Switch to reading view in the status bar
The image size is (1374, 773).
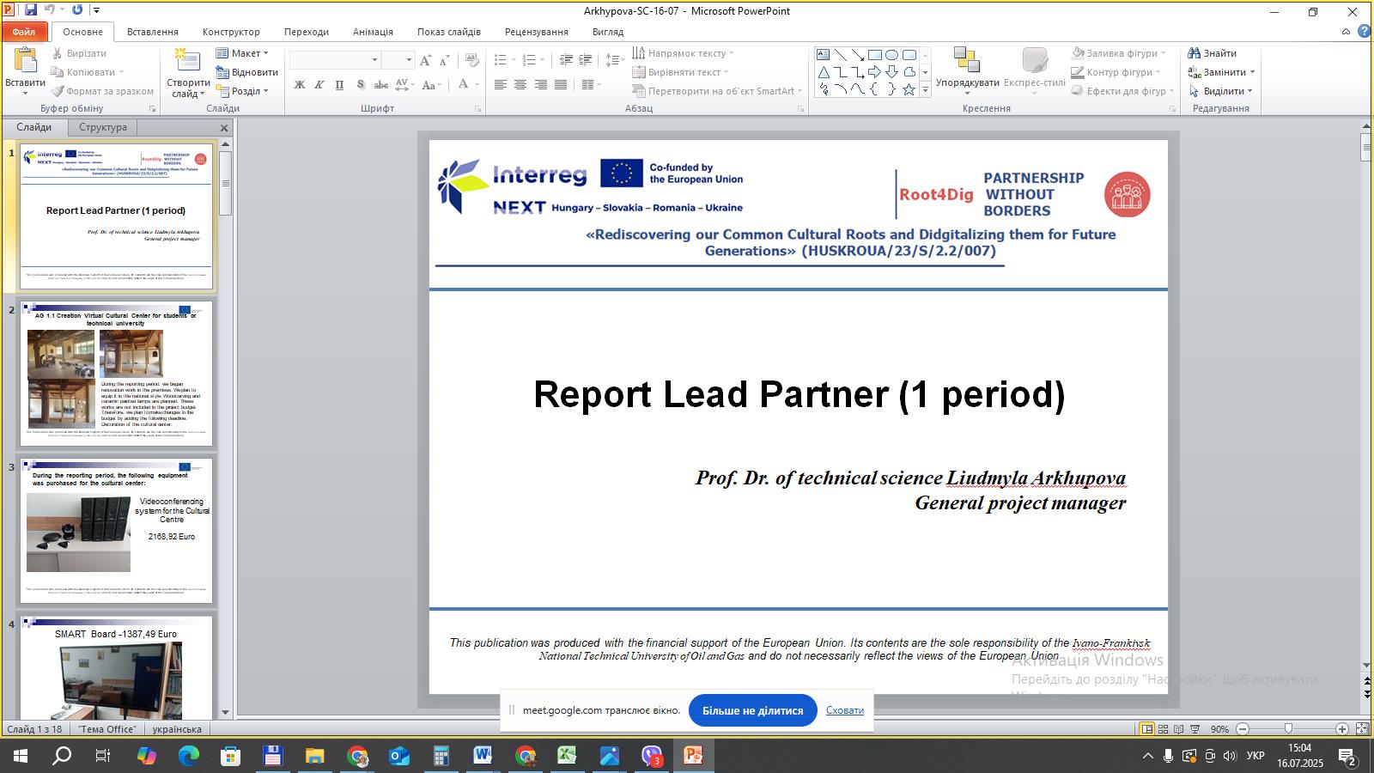[x=1179, y=729]
